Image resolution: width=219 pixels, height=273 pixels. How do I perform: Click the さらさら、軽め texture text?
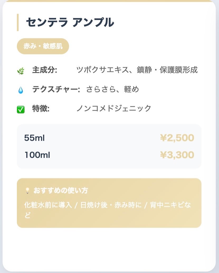(112, 90)
